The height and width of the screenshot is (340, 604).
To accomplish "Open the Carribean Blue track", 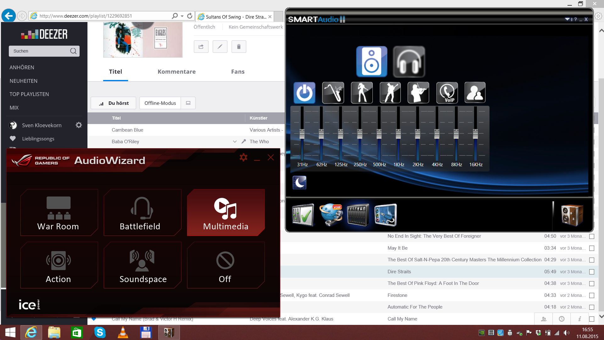I will (x=127, y=130).
